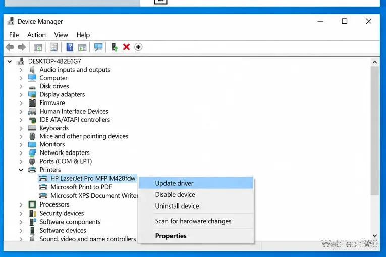Close the Device Manager window
The width and height of the screenshot is (386, 257).
pyautogui.click(x=368, y=21)
